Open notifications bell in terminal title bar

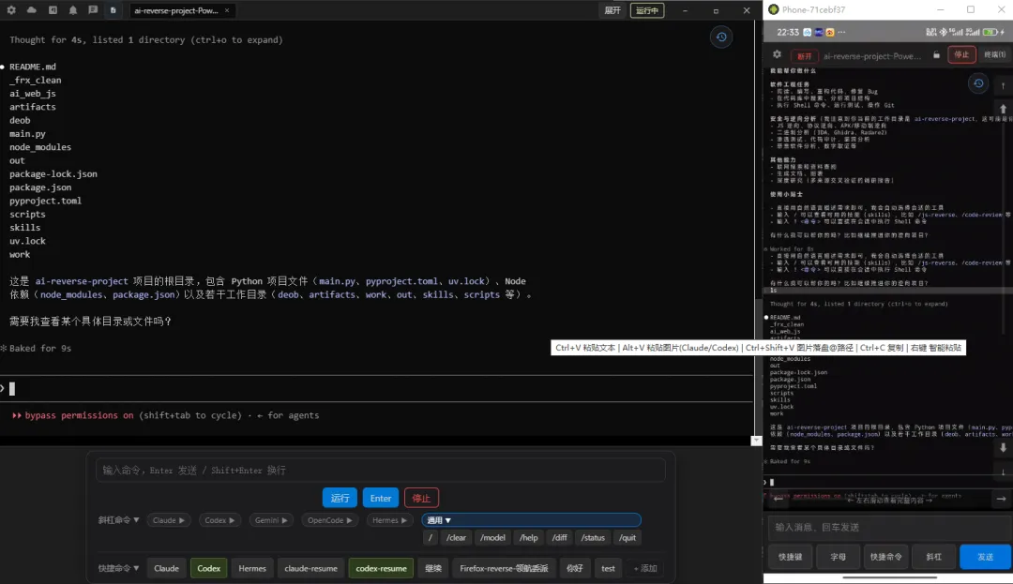[x=73, y=10]
